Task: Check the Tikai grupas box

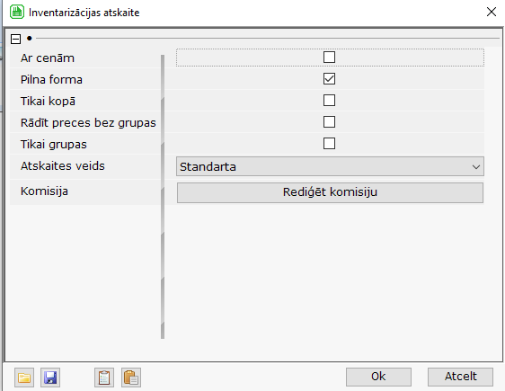Action: pyautogui.click(x=329, y=144)
